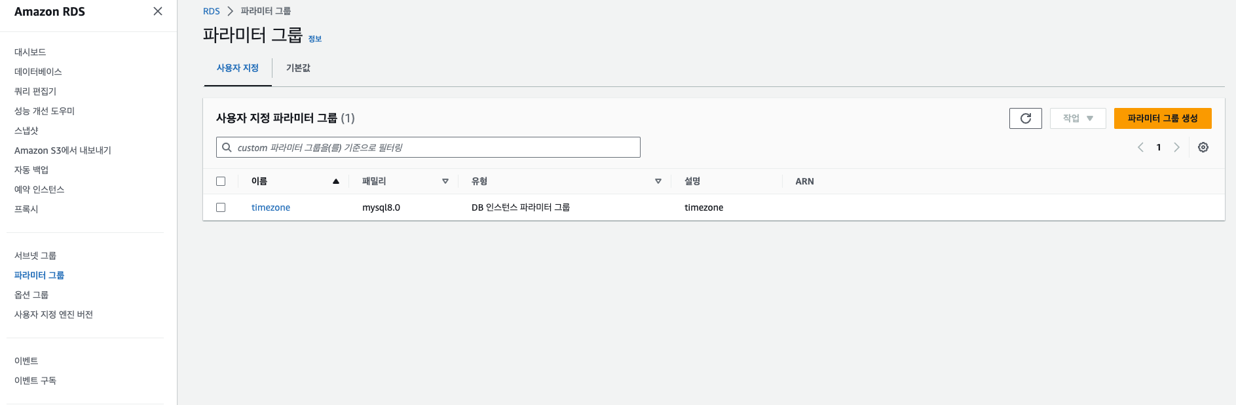
Task: Refresh the parameter group list
Action: point(1025,118)
